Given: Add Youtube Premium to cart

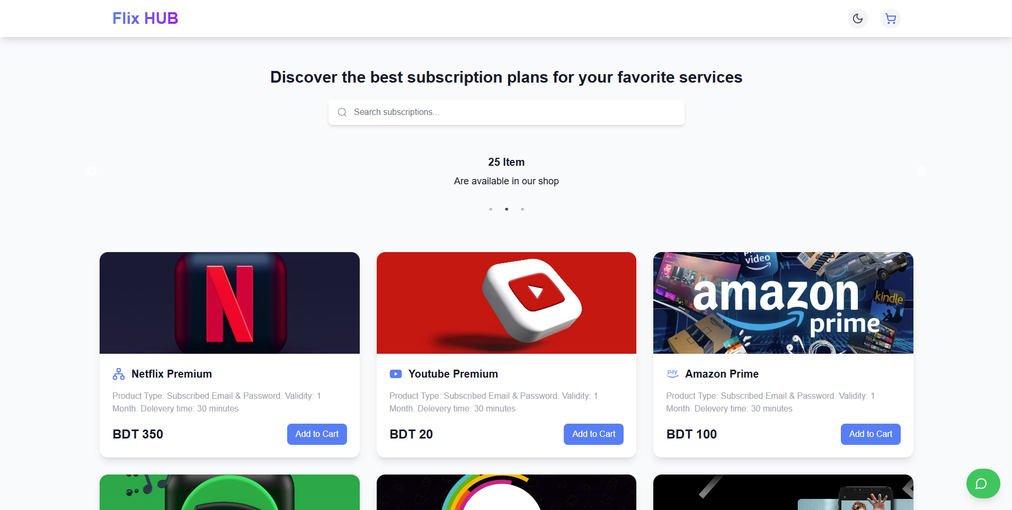Looking at the screenshot, I should pos(593,434).
